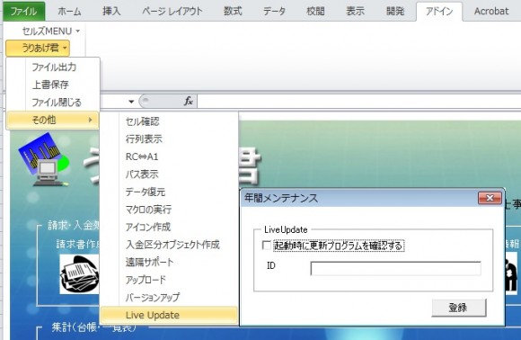Click the invoice papers icon
The height and width of the screenshot is (340, 521).
point(79,274)
